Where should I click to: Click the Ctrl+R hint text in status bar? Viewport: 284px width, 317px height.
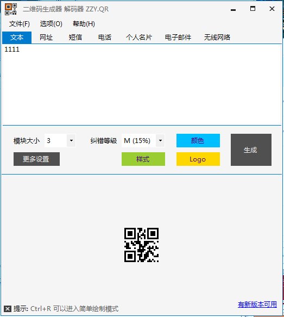coord(74,309)
